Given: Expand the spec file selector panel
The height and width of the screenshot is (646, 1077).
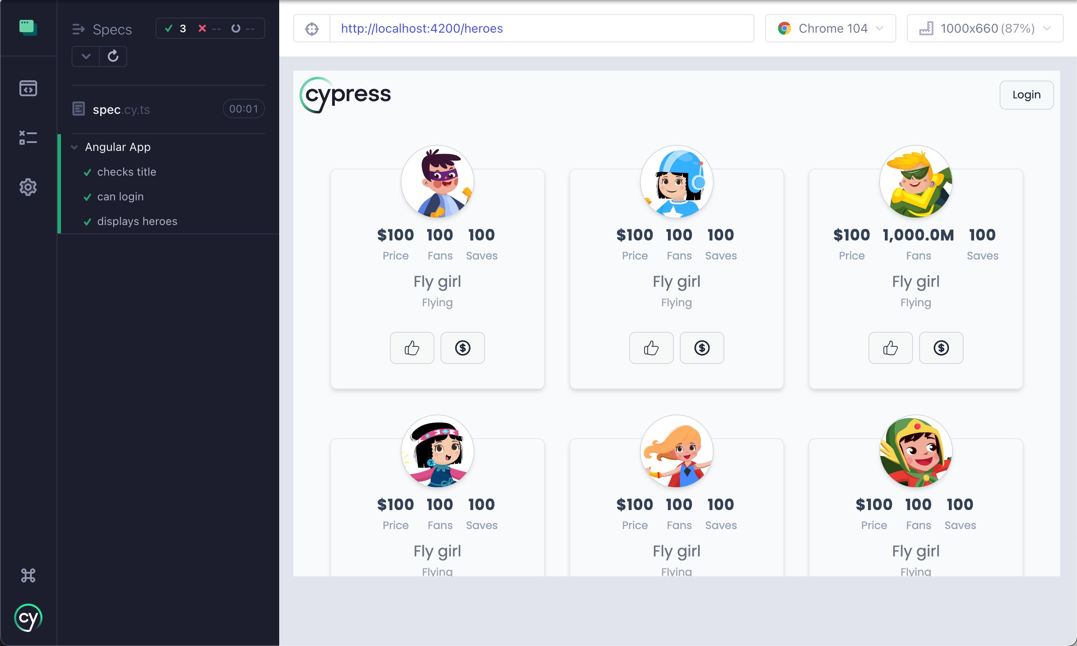Looking at the screenshot, I should coord(85,56).
